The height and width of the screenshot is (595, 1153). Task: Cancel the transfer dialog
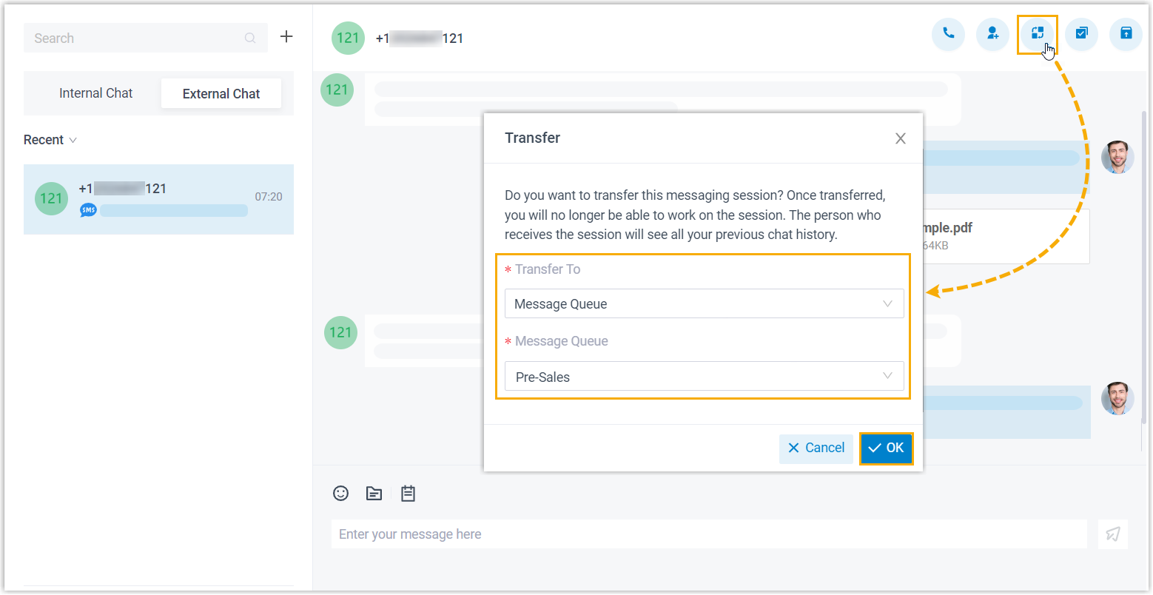click(x=816, y=448)
